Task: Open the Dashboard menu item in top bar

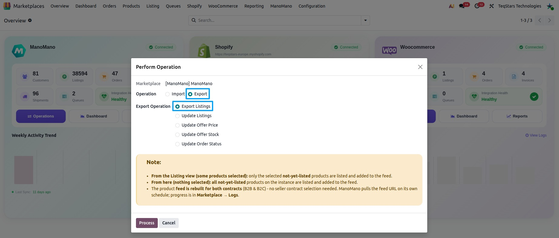Action: click(86, 6)
